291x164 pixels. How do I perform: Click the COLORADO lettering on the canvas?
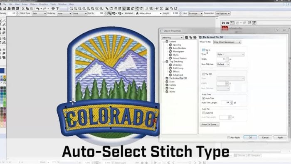[x=111, y=117]
